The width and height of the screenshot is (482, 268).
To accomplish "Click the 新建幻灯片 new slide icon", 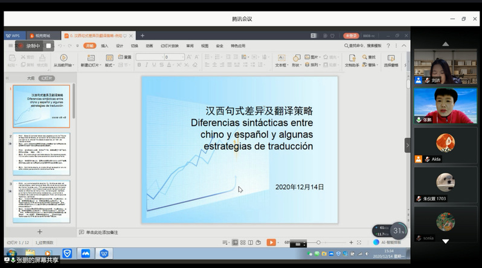I will click(x=91, y=57).
